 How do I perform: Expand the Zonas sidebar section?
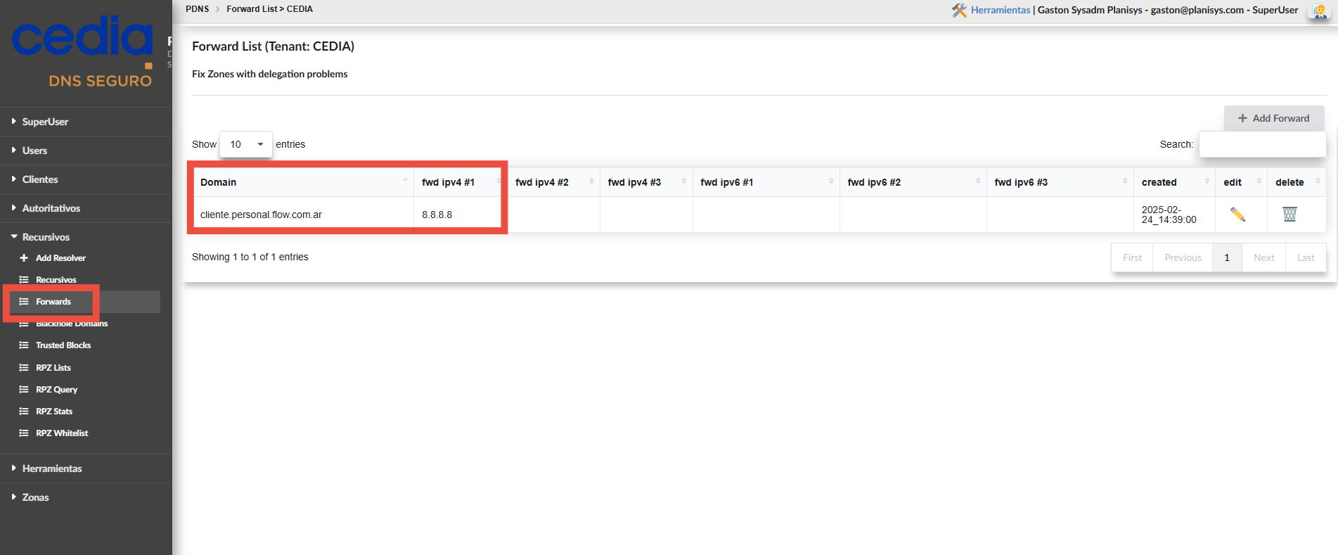click(35, 497)
